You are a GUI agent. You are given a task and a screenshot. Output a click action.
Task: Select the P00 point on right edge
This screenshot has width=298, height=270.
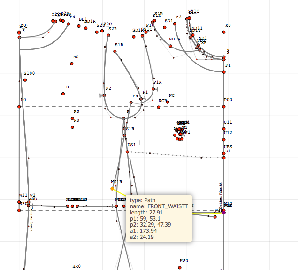pyautogui.click(x=224, y=107)
